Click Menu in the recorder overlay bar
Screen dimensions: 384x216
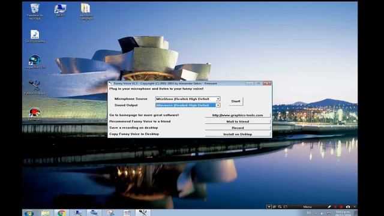coord(307,206)
